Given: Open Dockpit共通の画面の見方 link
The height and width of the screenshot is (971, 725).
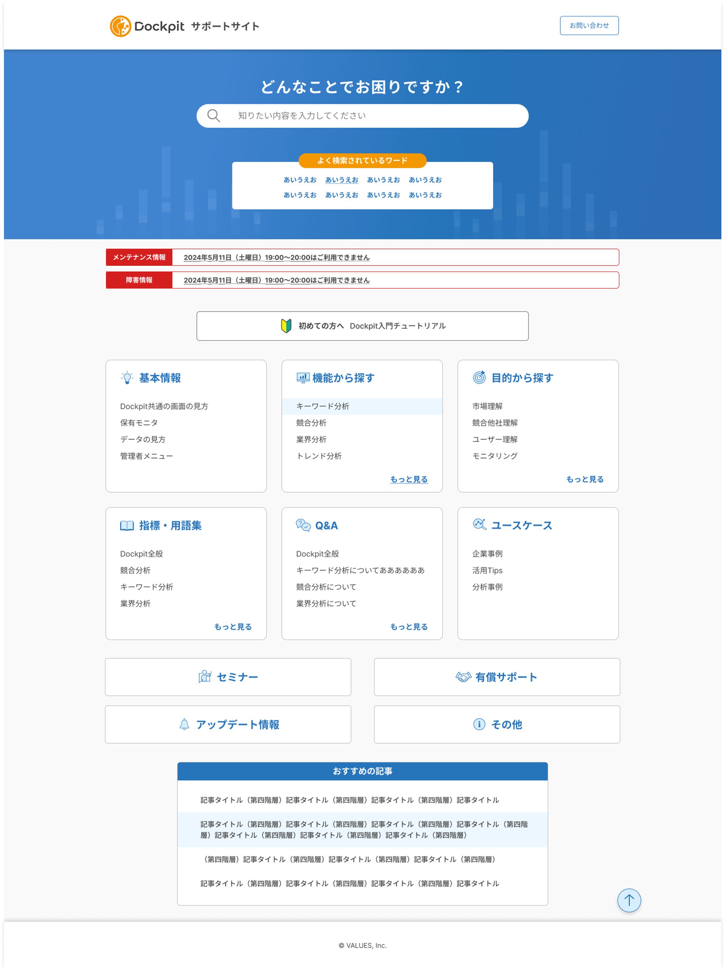Looking at the screenshot, I should point(164,406).
